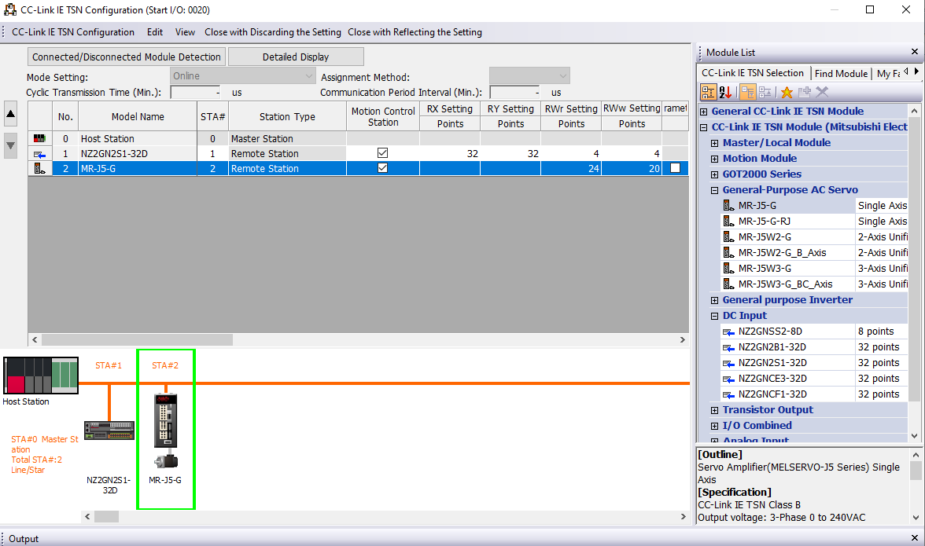Click the station table's move-up arrow button
Screen dimensions: 925x546
[11, 114]
